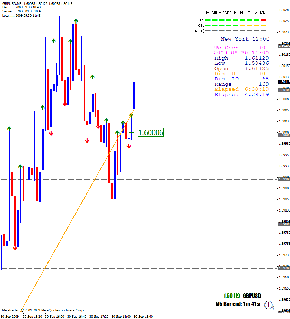Click green up arrow at orange trendline's upper end
Image resolution: width=290 pixels, height=319 pixels.
131,115
